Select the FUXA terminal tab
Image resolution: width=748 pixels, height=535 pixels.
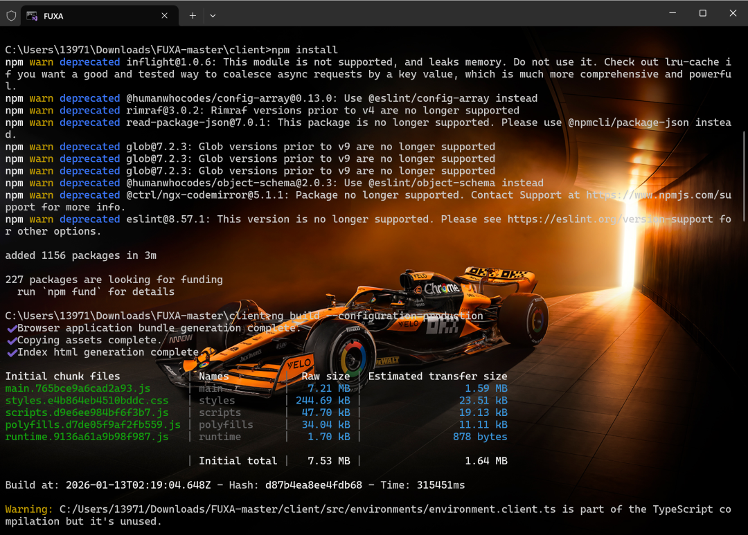(x=99, y=16)
